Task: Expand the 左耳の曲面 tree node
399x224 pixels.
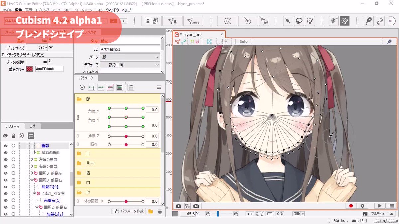Action: tap(32, 159)
